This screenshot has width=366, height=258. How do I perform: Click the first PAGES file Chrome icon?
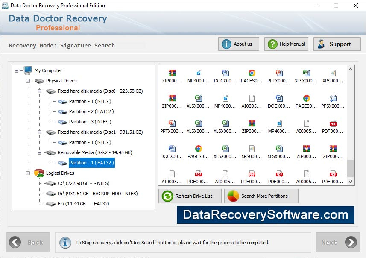252,73
